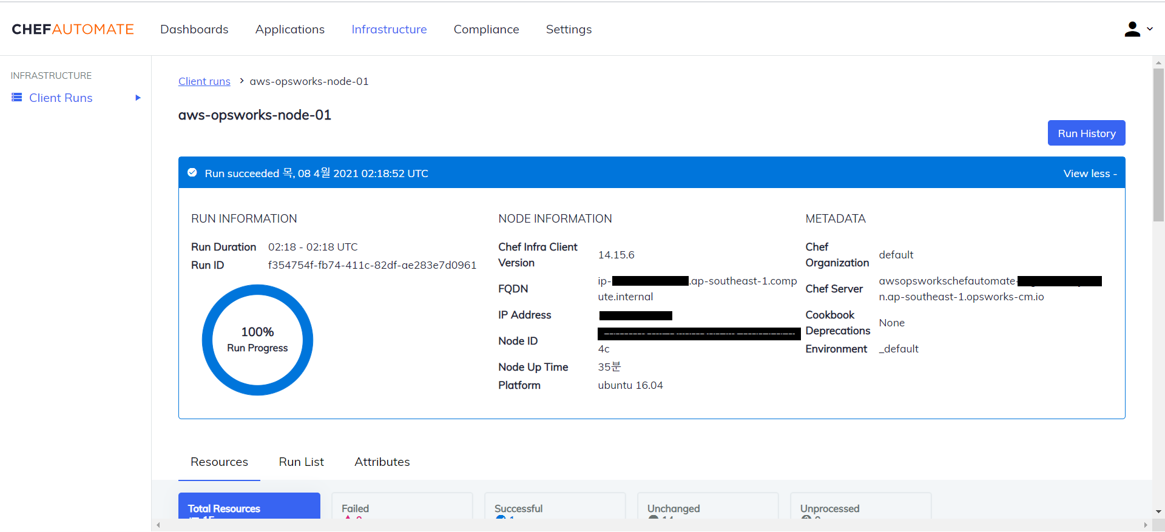Image resolution: width=1165 pixels, height=532 pixels.
Task: Click the vertical scrollbar thumb
Action: (x=1158, y=145)
